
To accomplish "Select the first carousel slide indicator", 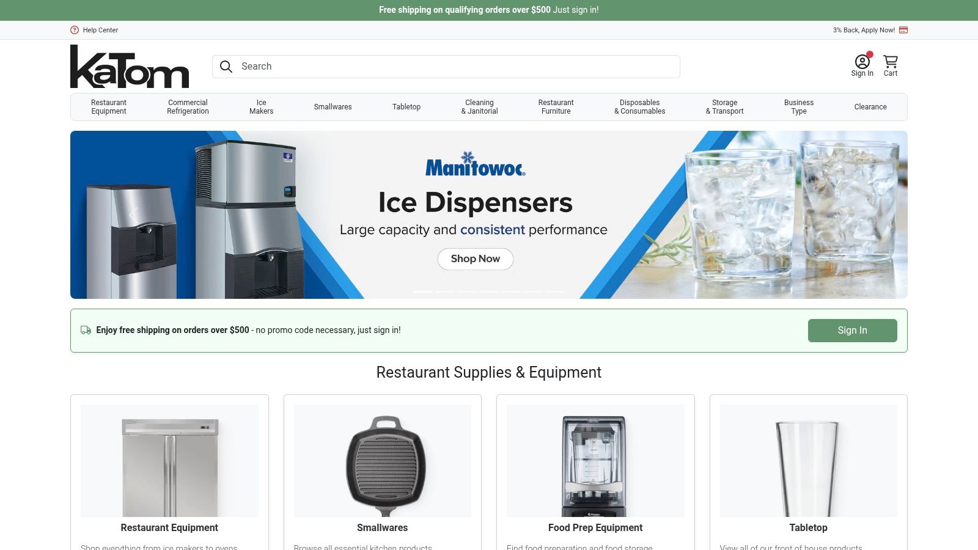I will tap(423, 291).
